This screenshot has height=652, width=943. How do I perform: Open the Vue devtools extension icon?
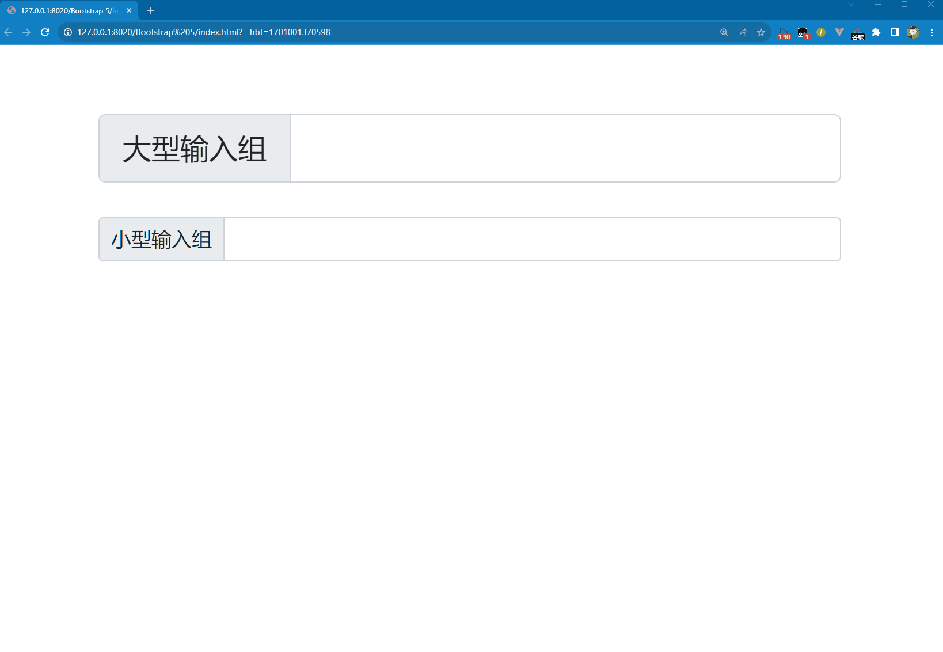tap(838, 33)
